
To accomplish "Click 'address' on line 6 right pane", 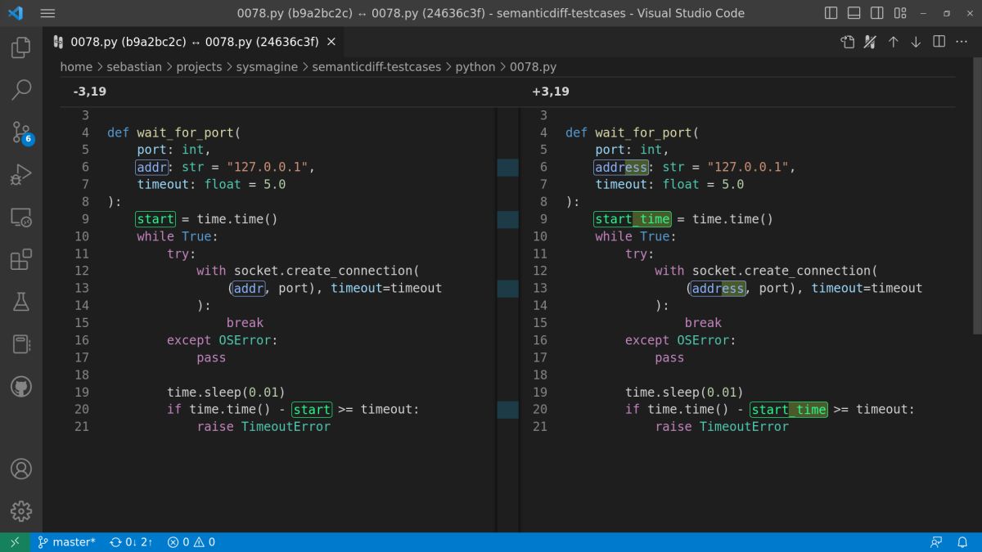I will pos(622,167).
